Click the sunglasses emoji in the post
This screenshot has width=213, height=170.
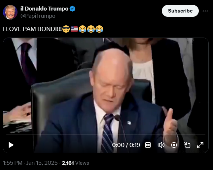tap(66, 29)
